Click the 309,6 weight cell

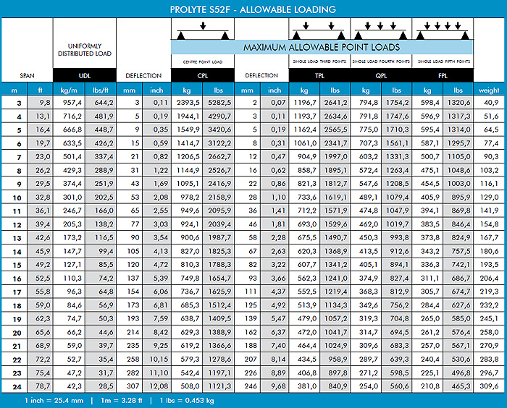[x=489, y=386]
